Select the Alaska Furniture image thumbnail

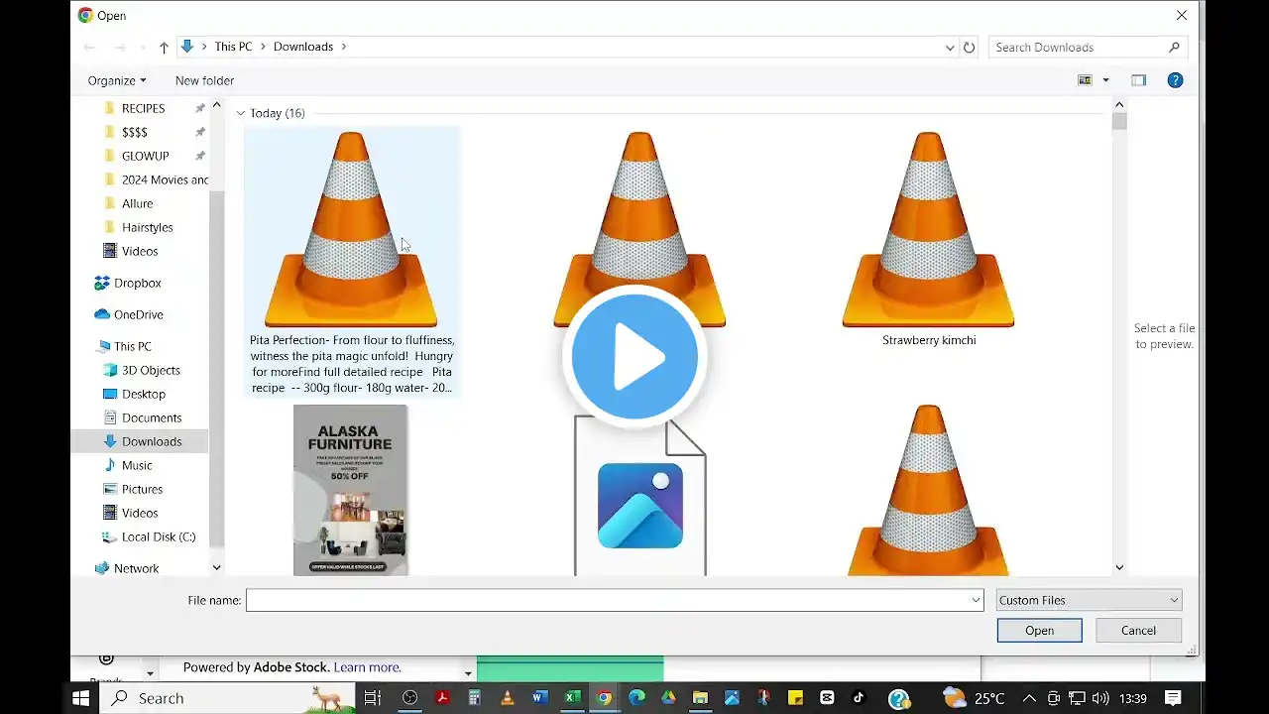351,490
